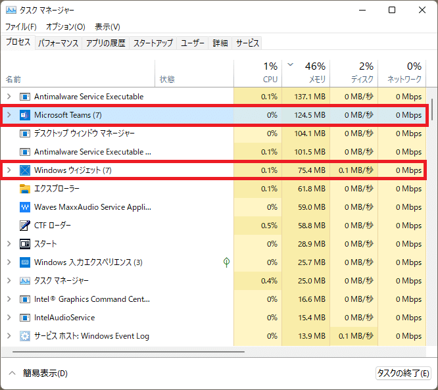Collapse to 簡易表示 using the chevron
Screen dimensions: 438x390
coord(12,373)
